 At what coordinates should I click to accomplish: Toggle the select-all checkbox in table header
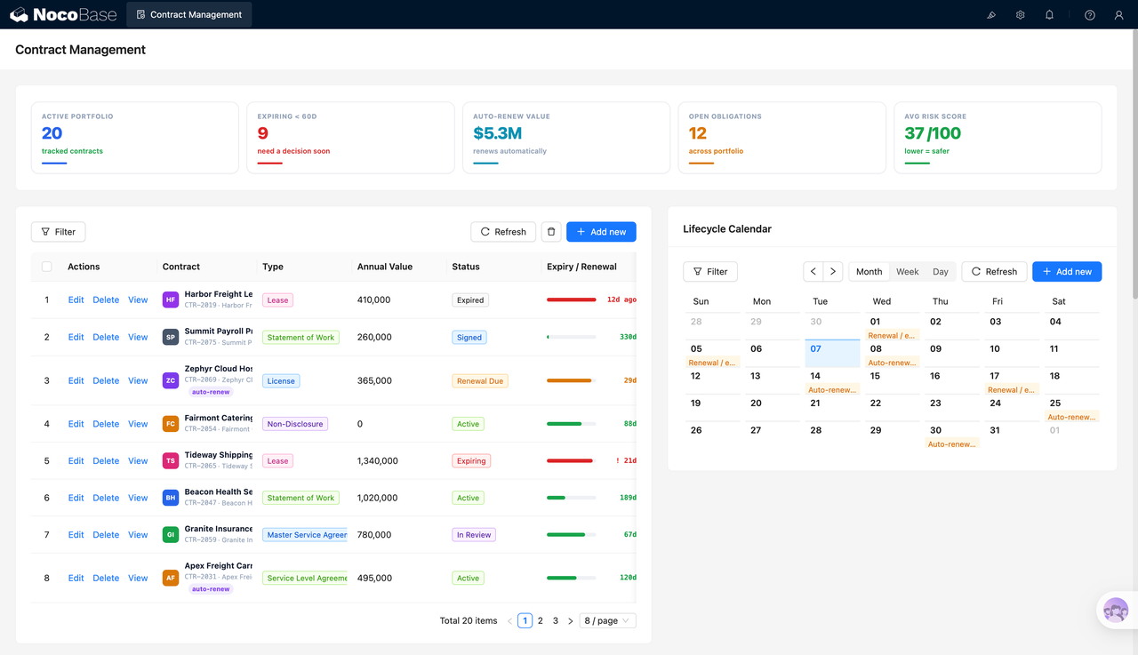pos(47,267)
